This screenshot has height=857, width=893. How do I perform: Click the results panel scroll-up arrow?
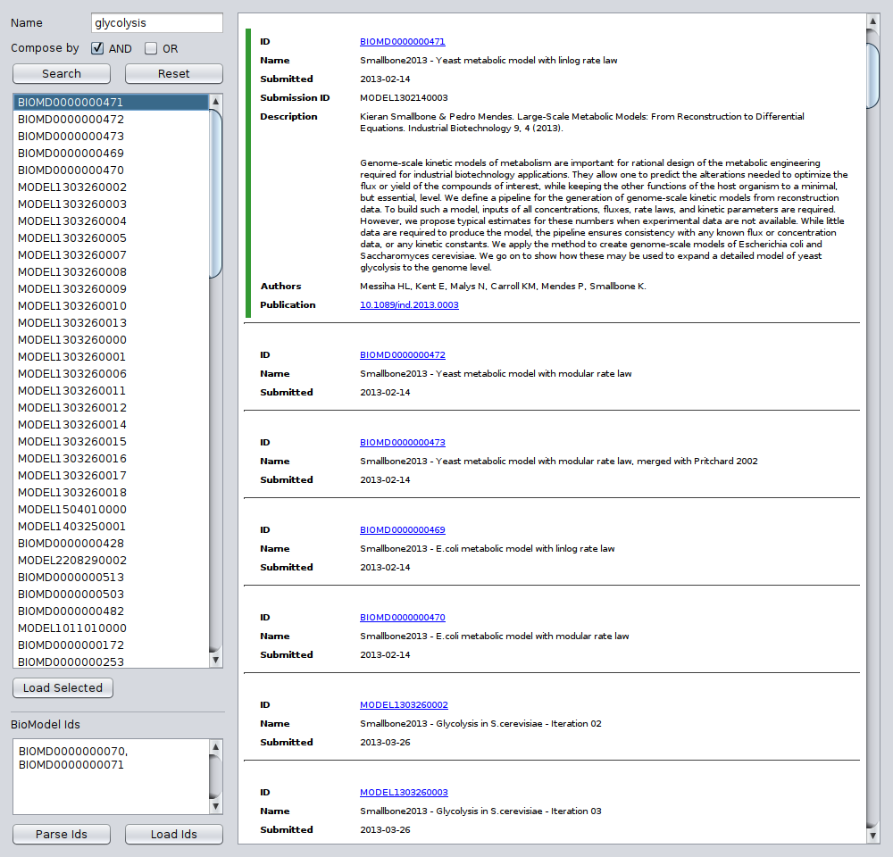872,21
